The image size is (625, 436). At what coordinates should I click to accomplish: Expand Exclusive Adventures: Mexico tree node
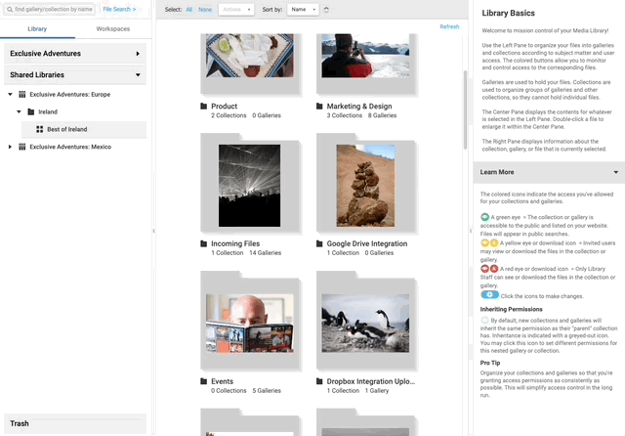click(10, 147)
